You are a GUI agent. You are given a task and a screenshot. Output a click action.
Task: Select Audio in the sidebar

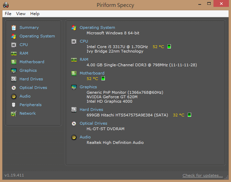pos(25,96)
